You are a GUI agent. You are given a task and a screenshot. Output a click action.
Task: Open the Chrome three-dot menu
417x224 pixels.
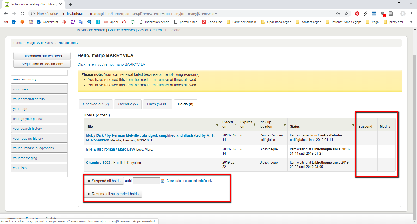[411, 14]
